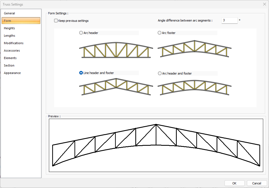Image resolution: width=269 pixels, height=188 pixels.
Task: Select the Arc header radio button
Action: click(x=81, y=33)
